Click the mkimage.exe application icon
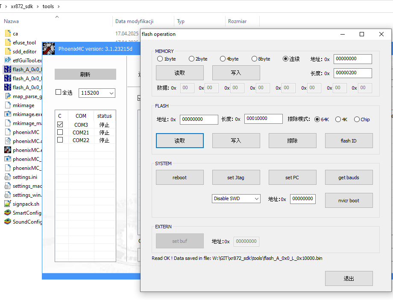The height and width of the screenshot is (300, 393). [x=8, y=114]
